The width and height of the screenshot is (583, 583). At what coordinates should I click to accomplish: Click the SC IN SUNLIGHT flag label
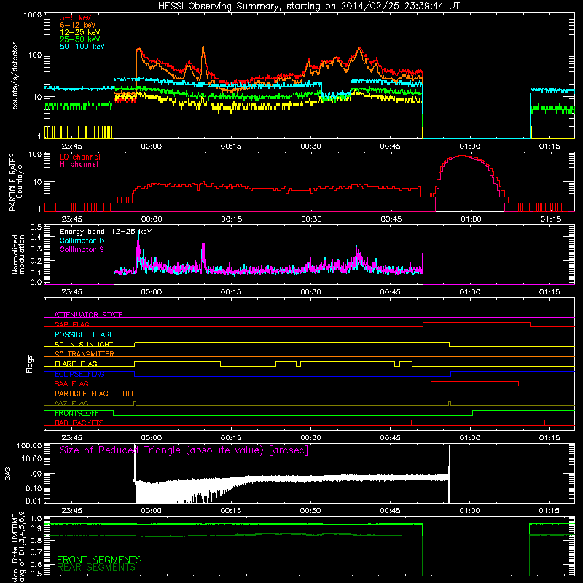tap(84, 344)
